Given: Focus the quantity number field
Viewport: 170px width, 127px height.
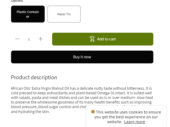Looking at the screenshot, I should tap(29, 39).
